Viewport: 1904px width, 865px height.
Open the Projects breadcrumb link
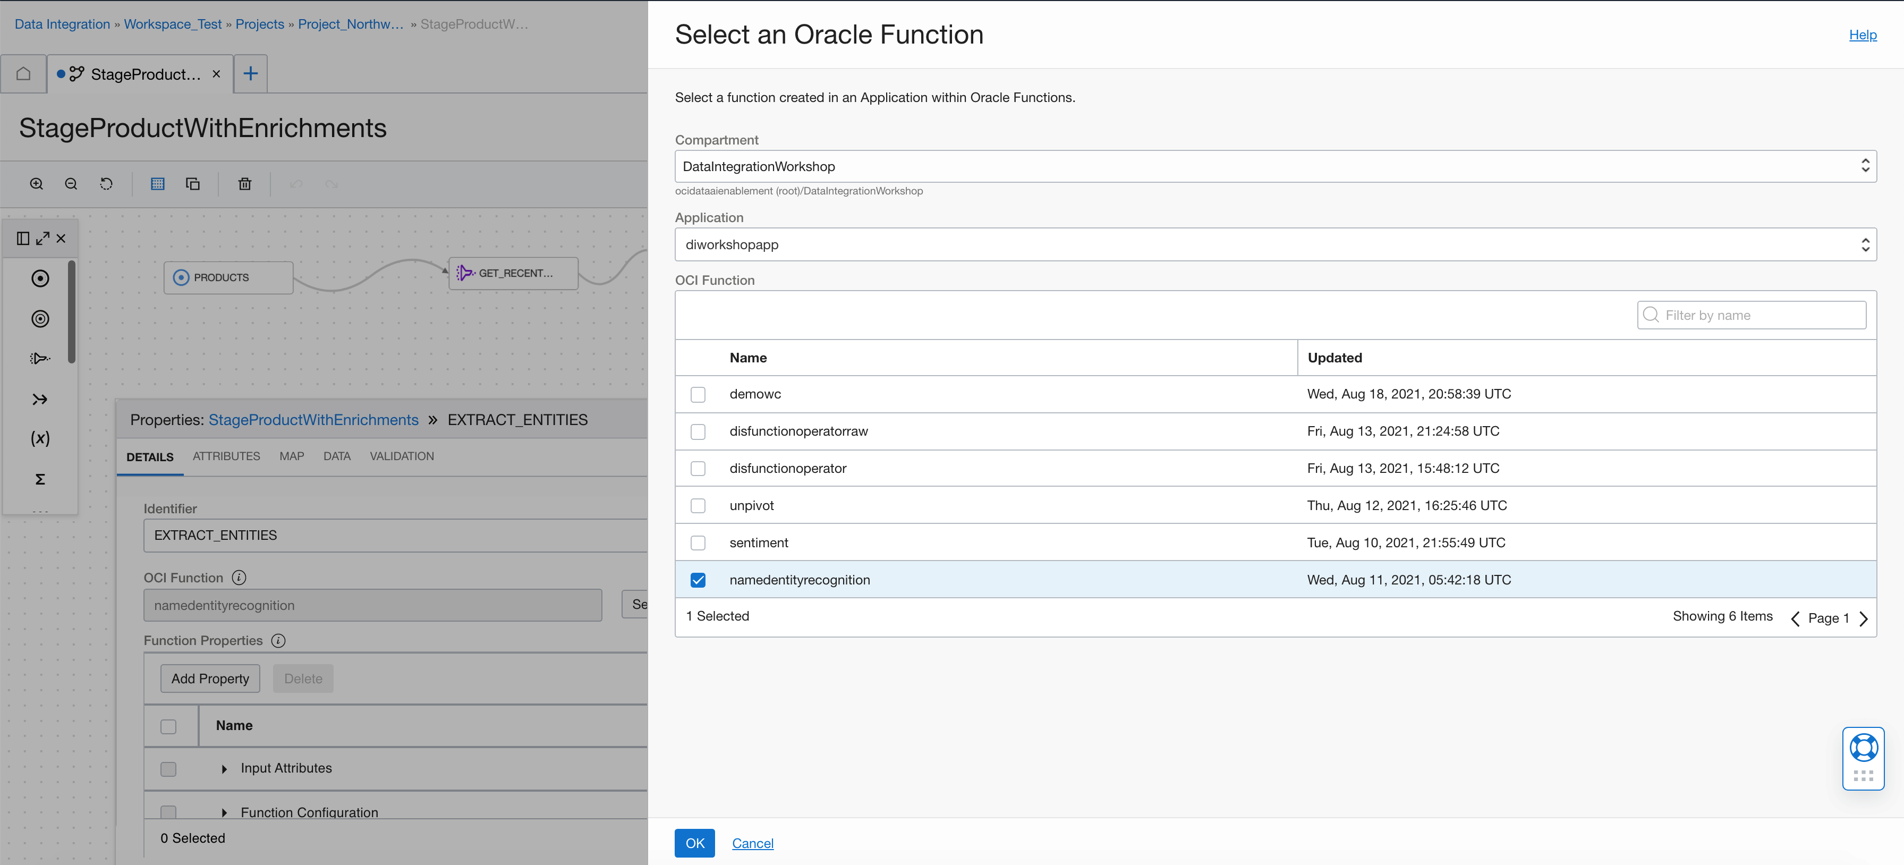point(259,24)
